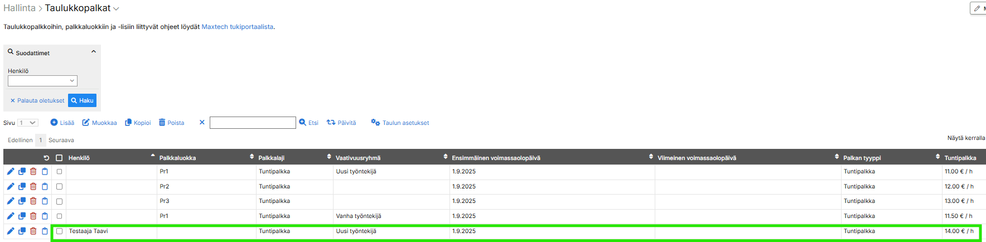Image resolution: width=986 pixels, height=242 pixels.
Task: Open the Maxtech tukiportaalista link
Action: coord(237,27)
